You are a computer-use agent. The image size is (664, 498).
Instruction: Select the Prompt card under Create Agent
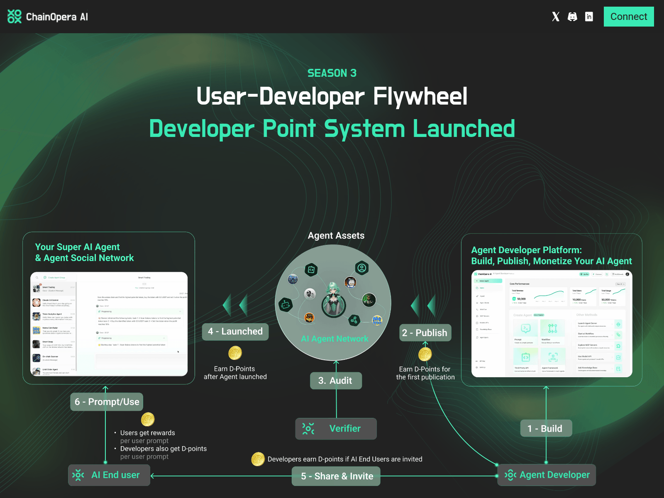[526, 332]
